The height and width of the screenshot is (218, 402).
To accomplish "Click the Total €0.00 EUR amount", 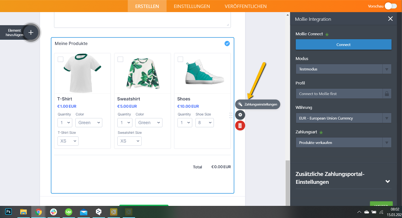I will (x=221, y=167).
